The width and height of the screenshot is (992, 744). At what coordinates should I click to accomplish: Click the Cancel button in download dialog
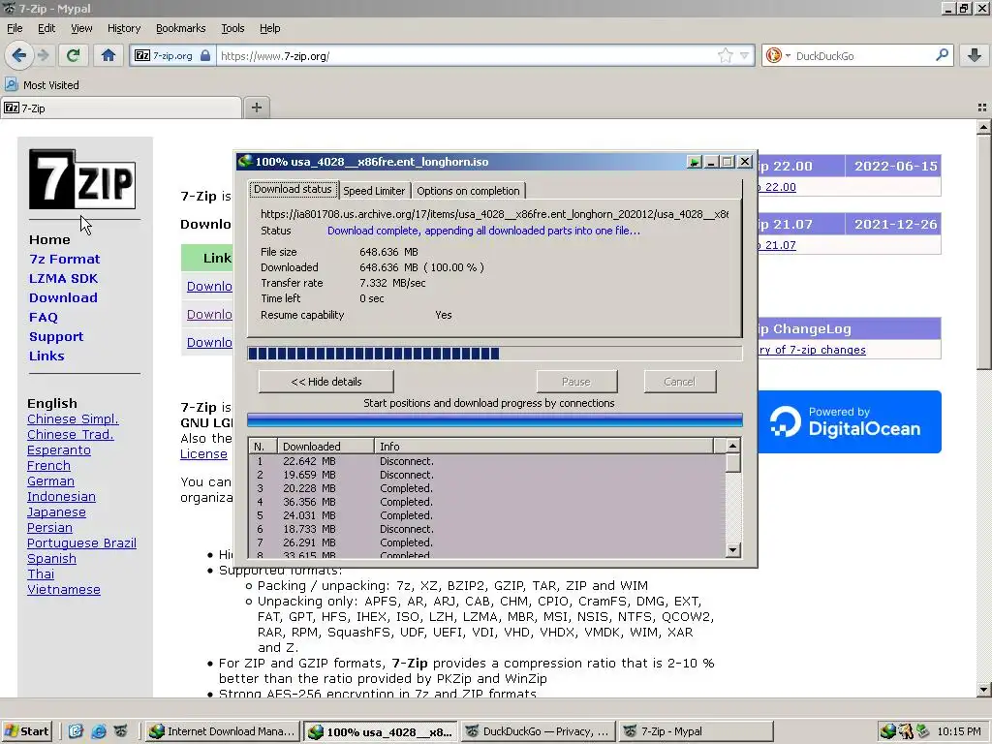click(x=679, y=382)
